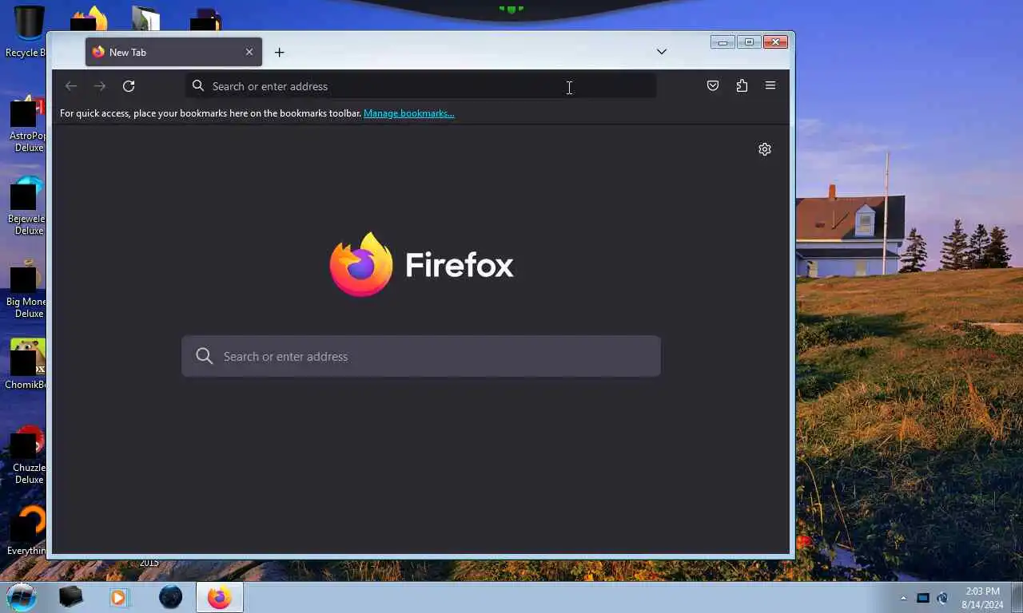
Task: Maximize the Firefox window
Action: tap(749, 42)
